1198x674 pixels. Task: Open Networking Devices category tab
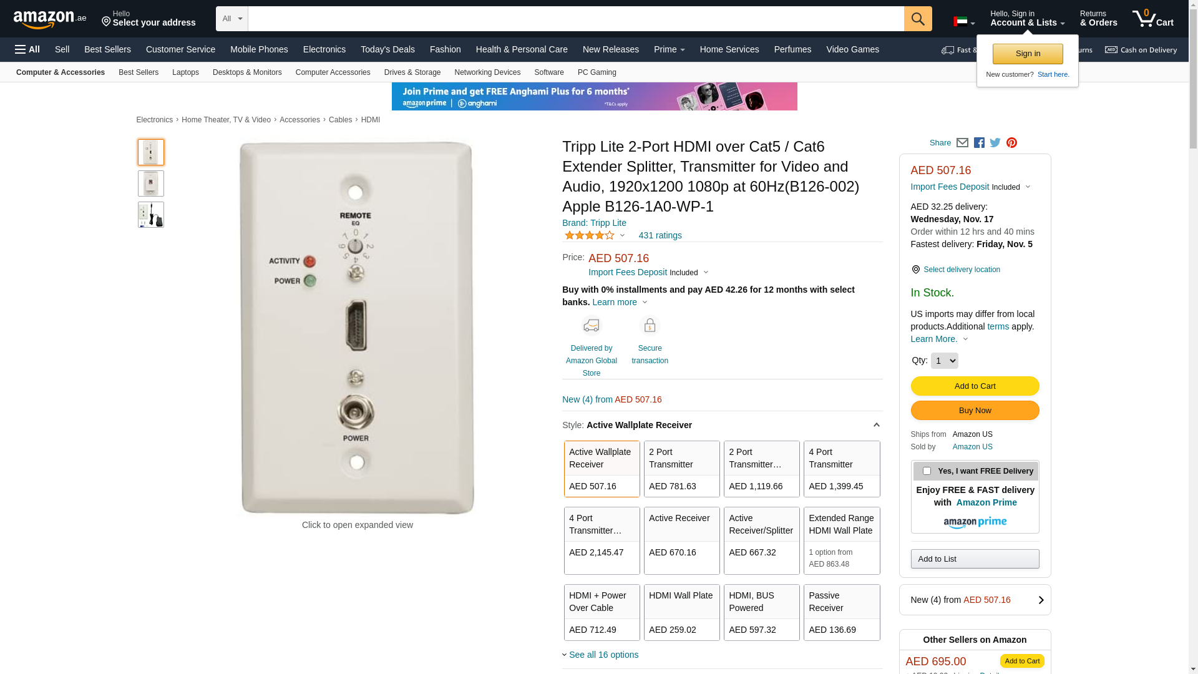(487, 72)
